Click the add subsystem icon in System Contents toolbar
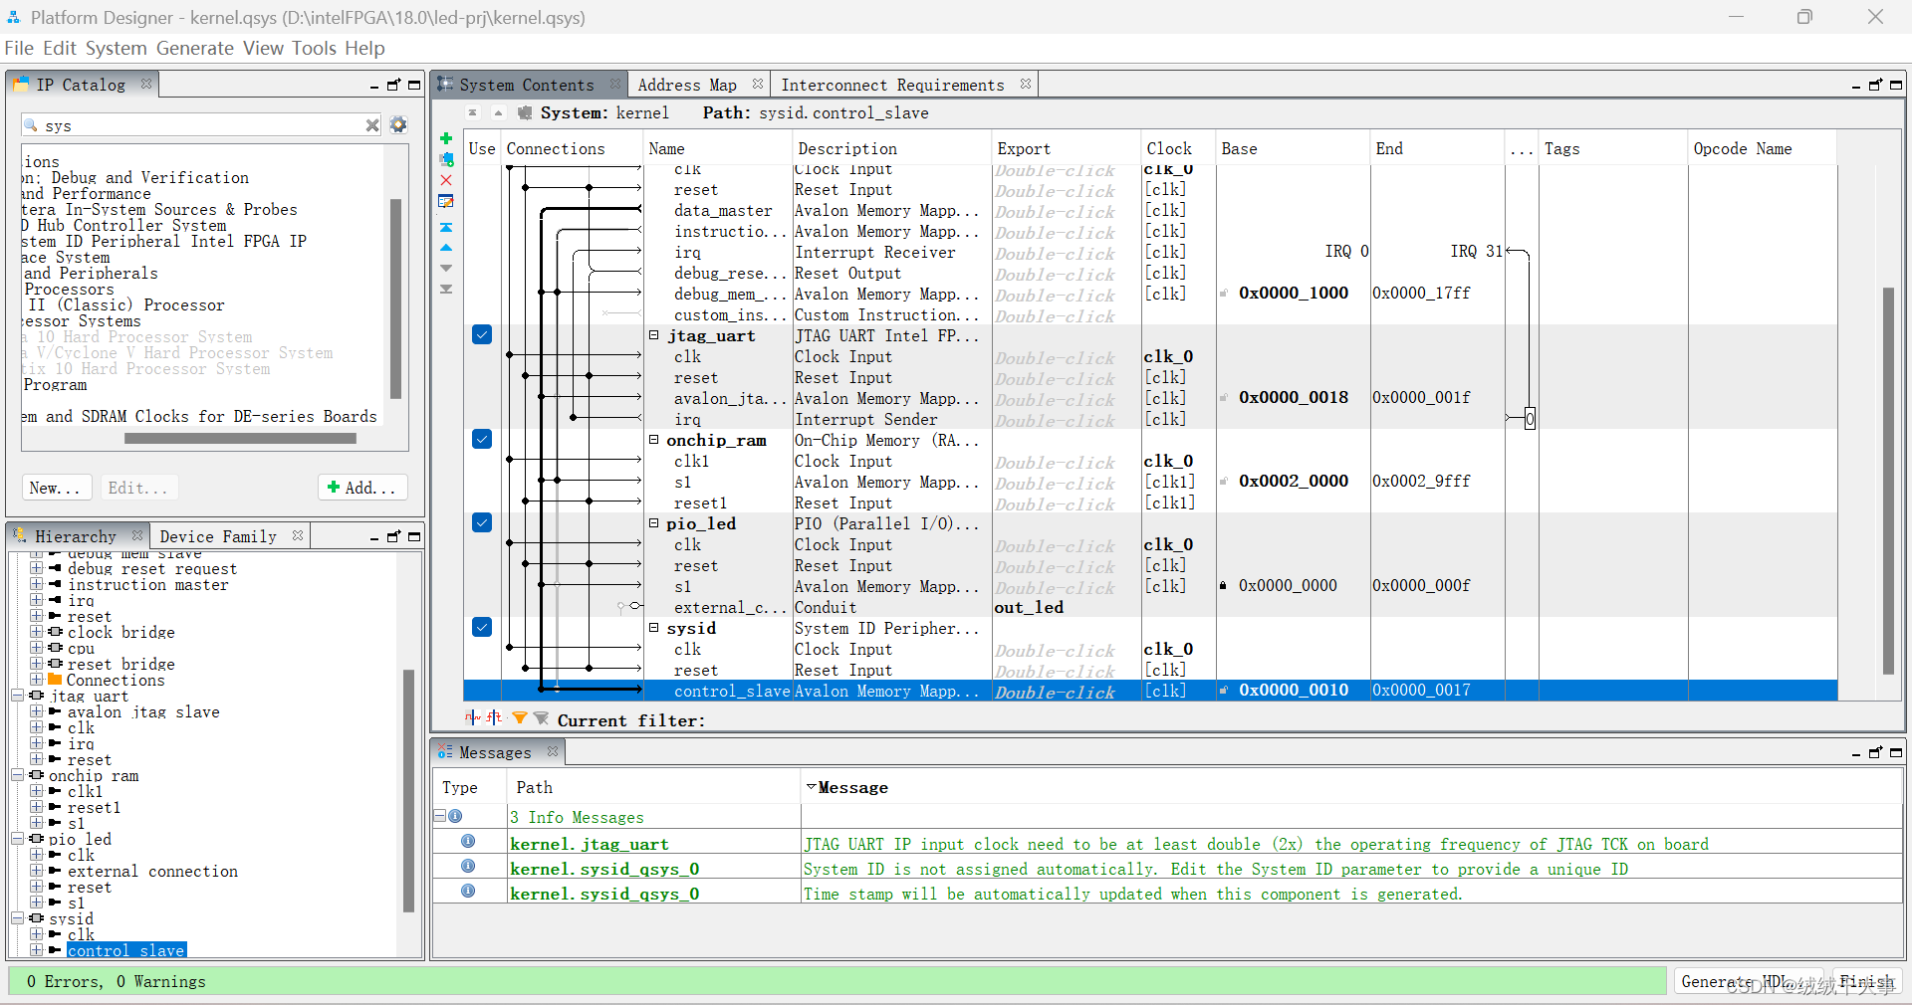 click(x=446, y=159)
